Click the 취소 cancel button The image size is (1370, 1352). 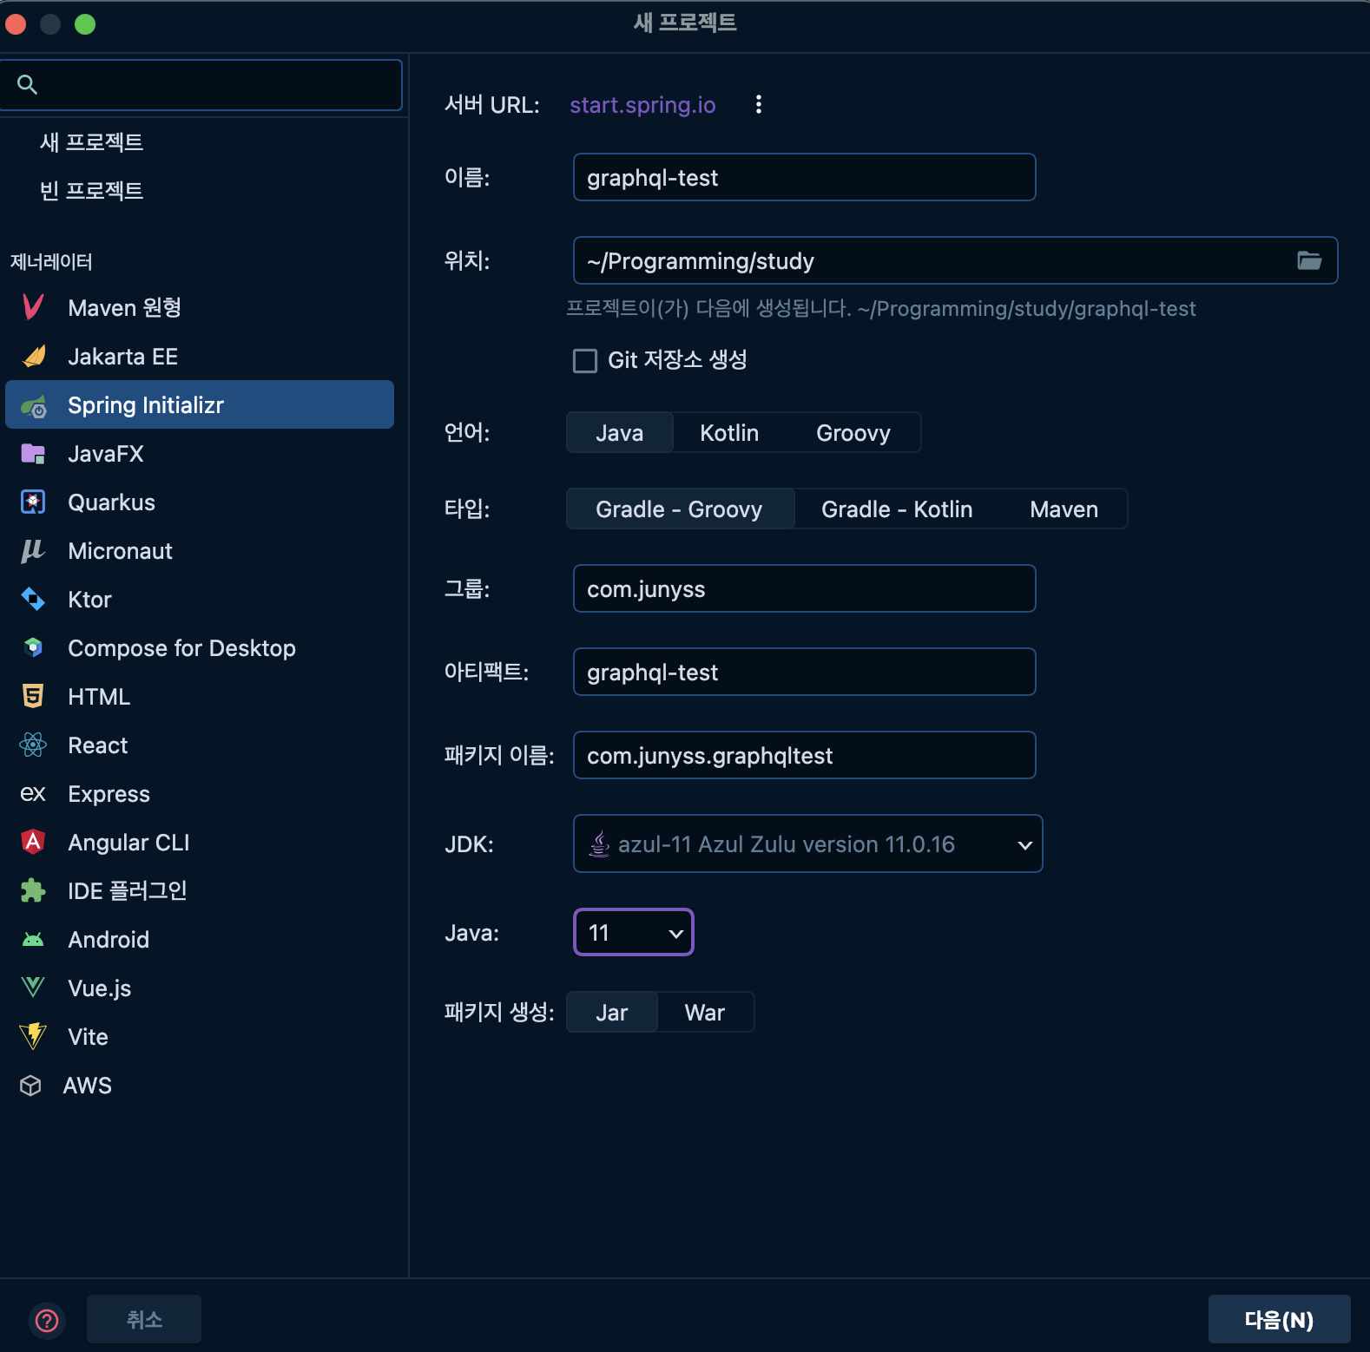coord(144,1319)
